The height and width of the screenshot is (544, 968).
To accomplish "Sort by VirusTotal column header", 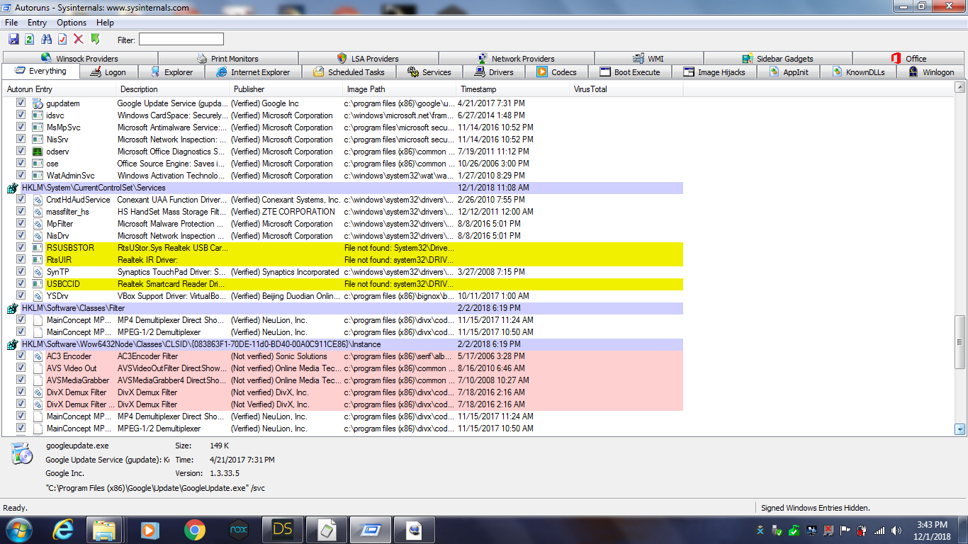I will click(627, 89).
